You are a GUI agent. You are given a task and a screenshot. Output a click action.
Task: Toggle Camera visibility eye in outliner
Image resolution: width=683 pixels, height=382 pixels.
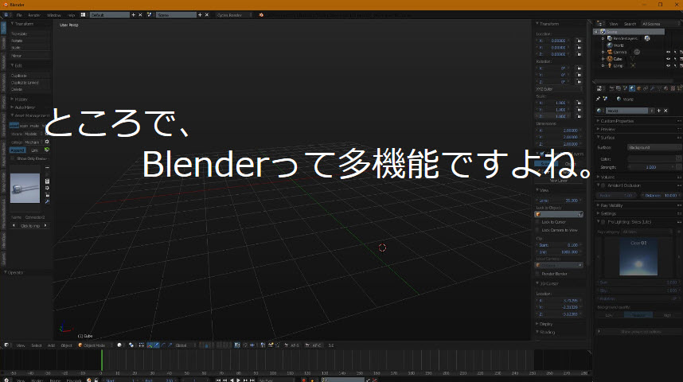pyautogui.click(x=668, y=53)
